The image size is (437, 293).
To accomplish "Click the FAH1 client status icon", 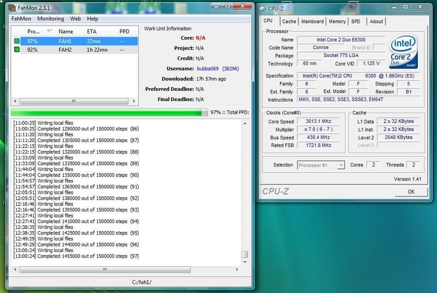I will [17, 41].
